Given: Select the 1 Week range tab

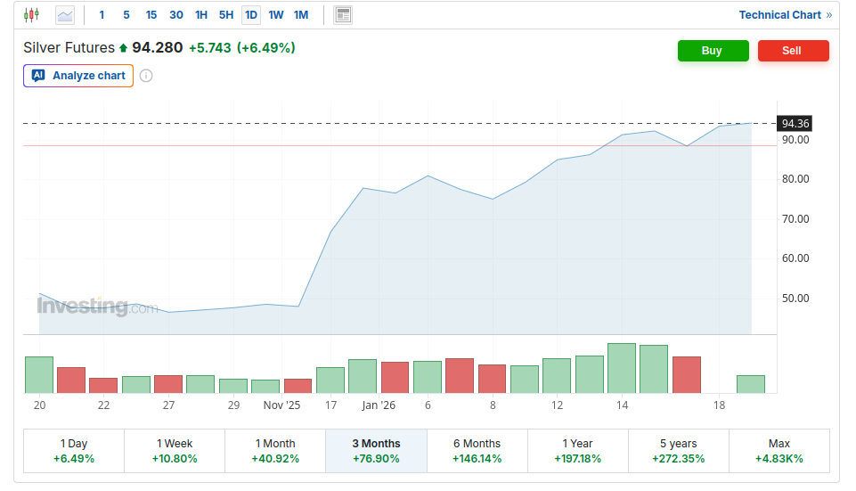Looking at the screenshot, I should [x=175, y=451].
